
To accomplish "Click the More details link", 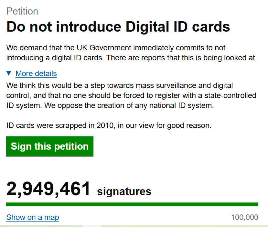I will pyautogui.click(x=36, y=74).
